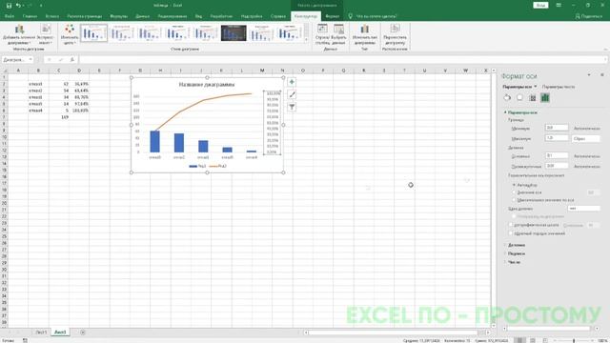The image size is (610, 343).
Task: Open Change Colors palette
Action: tap(70, 34)
